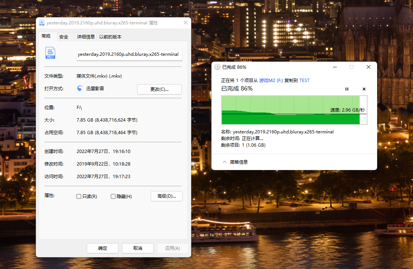Click the 名称 file name line in copy dialog
The image size is (413, 269).
coord(277,132)
